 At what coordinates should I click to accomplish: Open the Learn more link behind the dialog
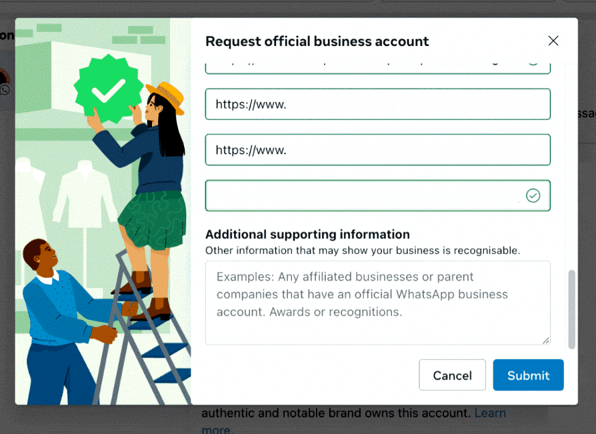[490, 413]
